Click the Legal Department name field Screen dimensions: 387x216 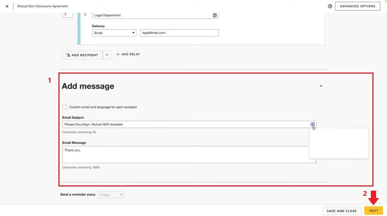pos(152,15)
